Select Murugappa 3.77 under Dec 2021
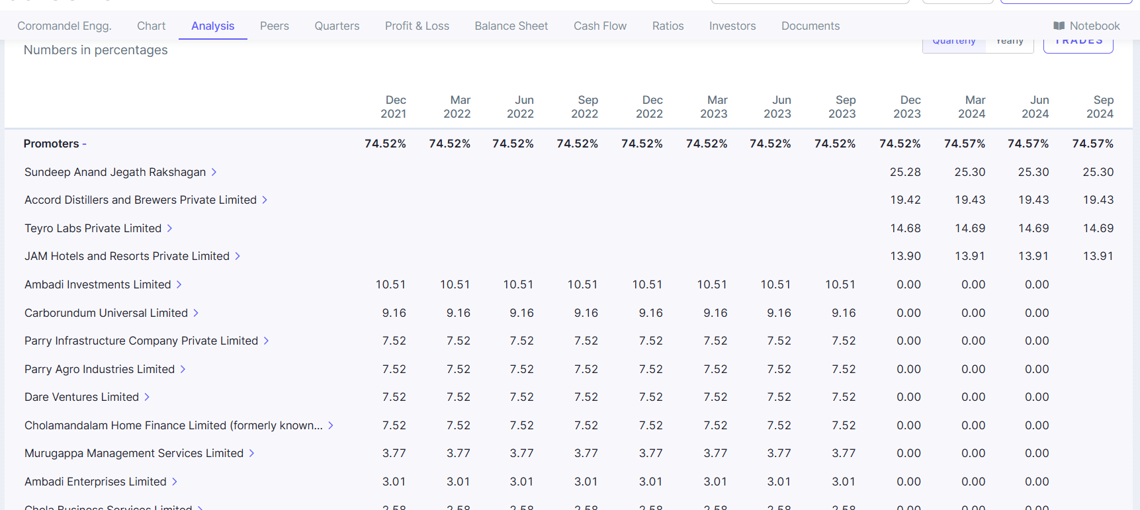Image resolution: width=1140 pixels, height=510 pixels. coord(394,453)
